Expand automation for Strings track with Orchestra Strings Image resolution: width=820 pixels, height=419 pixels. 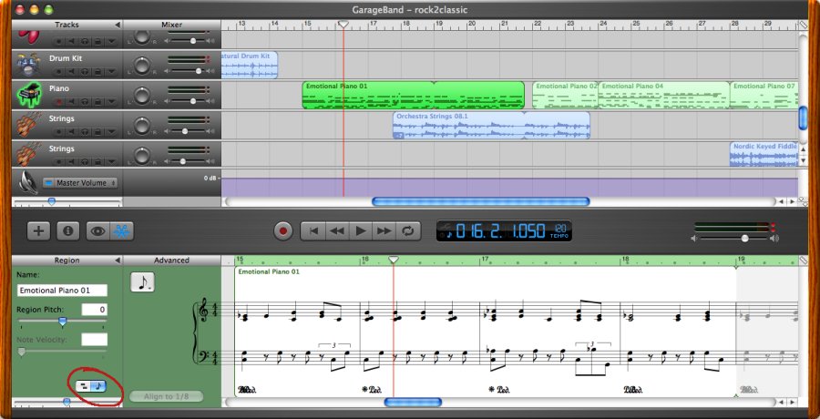110,132
